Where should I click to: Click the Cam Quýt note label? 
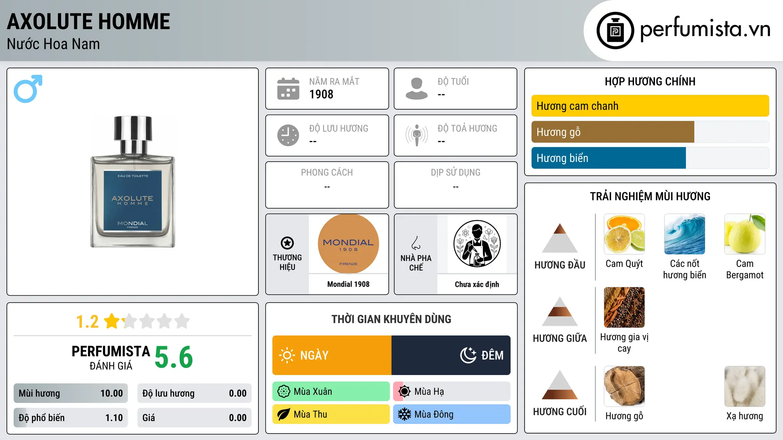point(624,264)
